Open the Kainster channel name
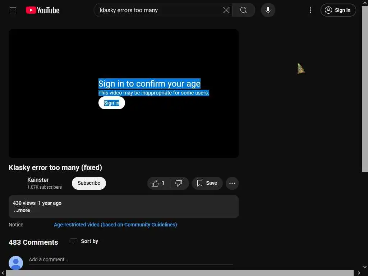Viewport: 368px width, 276px height. pyautogui.click(x=38, y=180)
